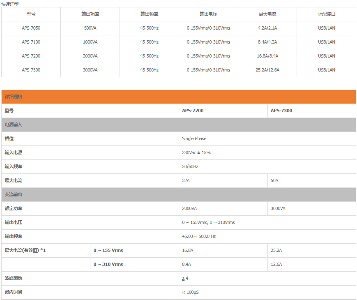Click the 2000VA cell in quick selection table
The height and width of the screenshot is (300, 357).
pyautogui.click(x=90, y=56)
